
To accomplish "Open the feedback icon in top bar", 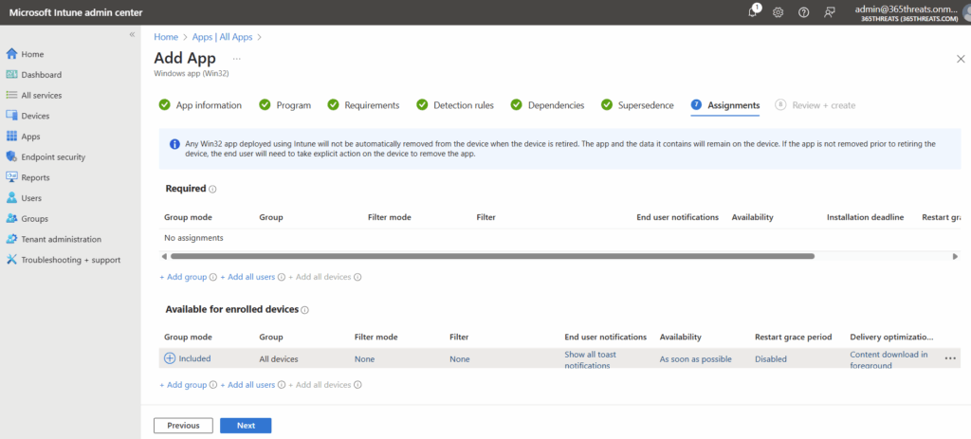I will (x=830, y=12).
